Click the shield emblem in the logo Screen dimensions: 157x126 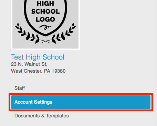coord(45,18)
